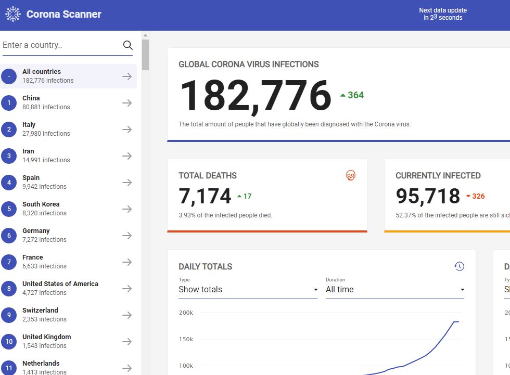Viewport: 510px width, 375px height.
Task: Click the sidebar vertical scrollbar thumb
Action: pos(145,55)
